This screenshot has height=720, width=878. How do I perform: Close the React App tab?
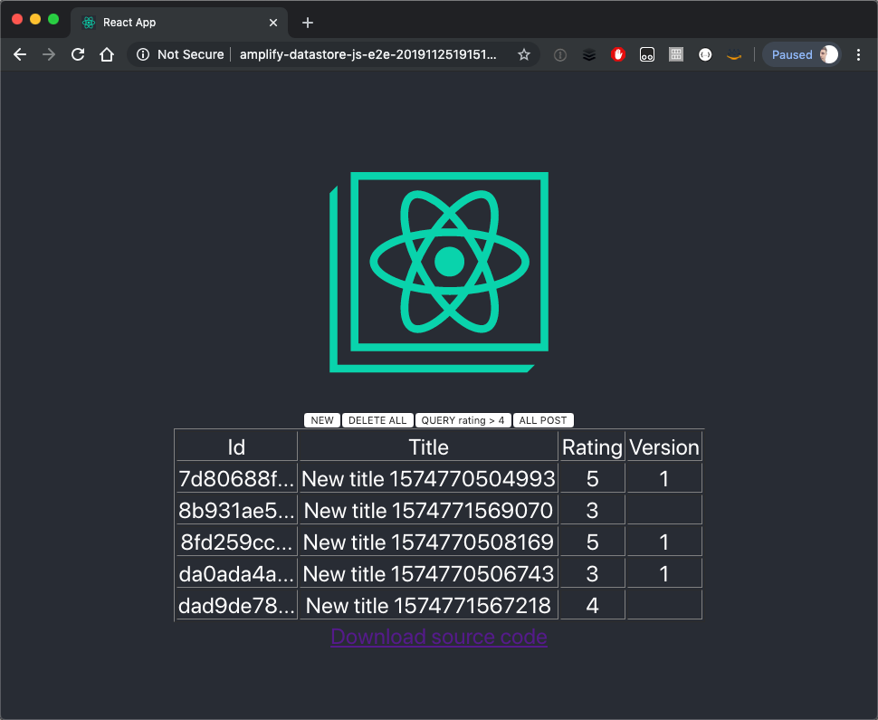point(273,23)
